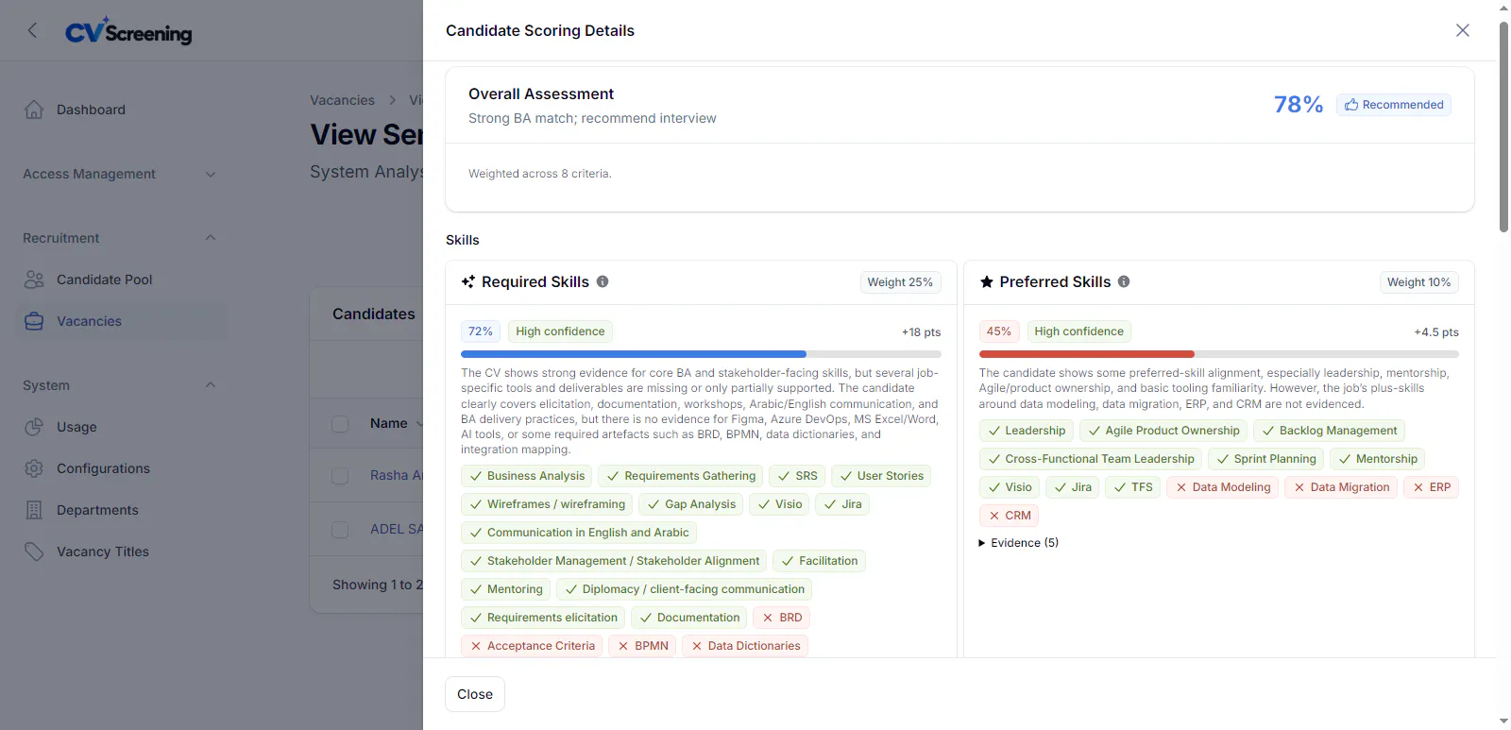Screen dimensions: 1511x730
Task: Click the back arrow beside CV Screening logo
Action: pyautogui.click(x=33, y=30)
